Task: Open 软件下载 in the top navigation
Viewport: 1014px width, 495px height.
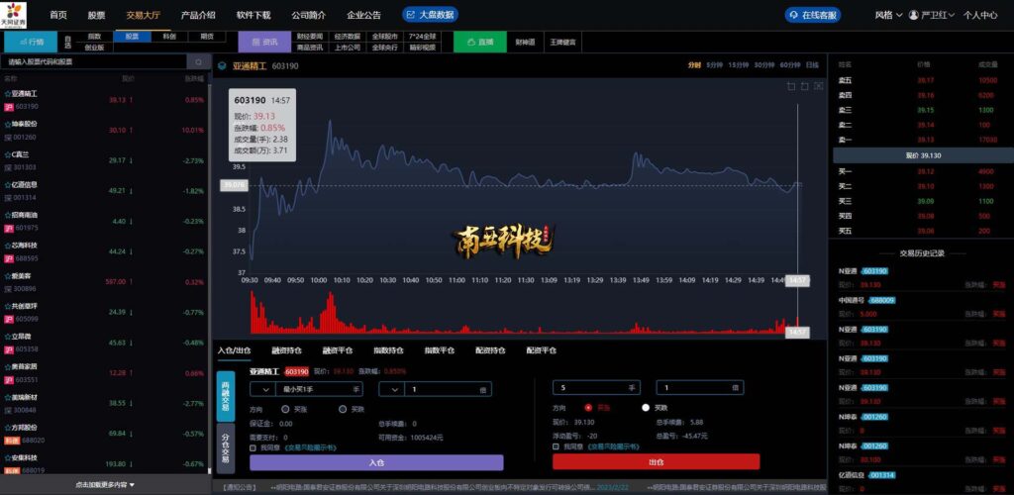Action: tap(253, 15)
